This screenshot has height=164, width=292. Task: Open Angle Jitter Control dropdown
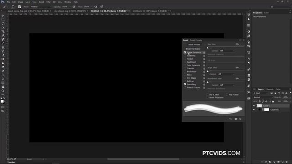coord(226,74)
